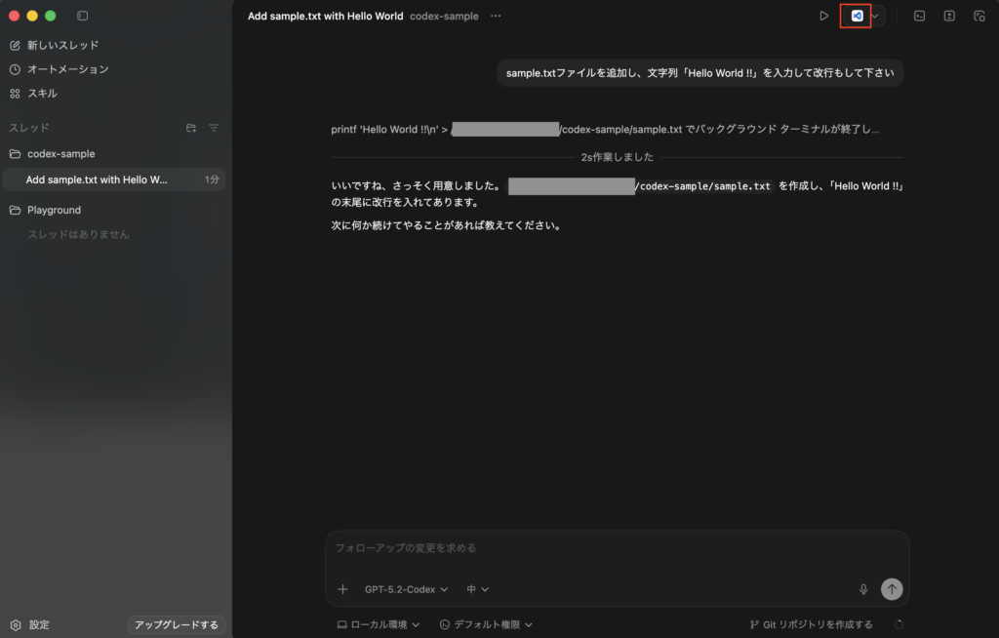Open the thread filter icon
The height and width of the screenshot is (638, 999).
pos(214,128)
